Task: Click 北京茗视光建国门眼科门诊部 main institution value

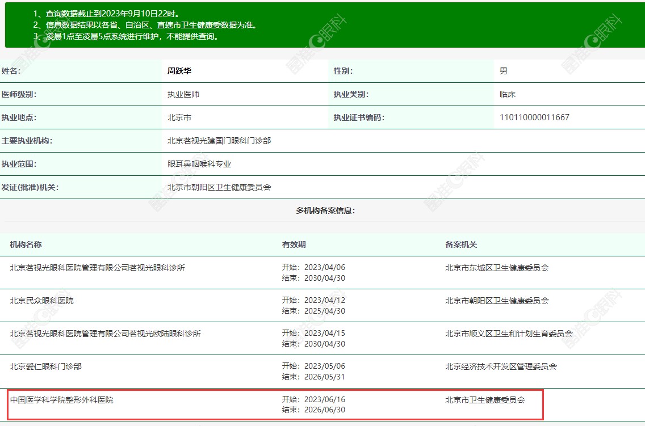Action: (x=219, y=141)
